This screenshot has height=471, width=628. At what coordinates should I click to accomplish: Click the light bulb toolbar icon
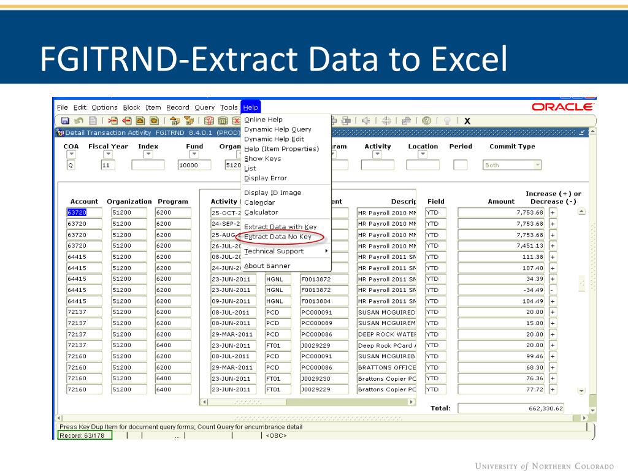447,121
